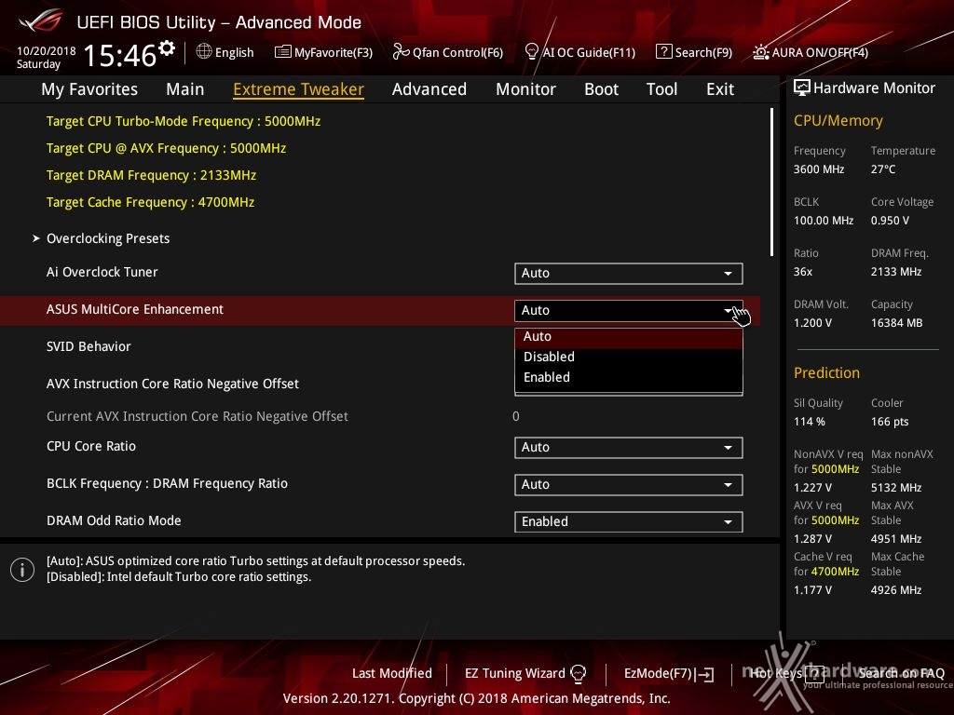Click the Capacity value 16384 MB
Screen dimensions: 954x715
coord(897,323)
